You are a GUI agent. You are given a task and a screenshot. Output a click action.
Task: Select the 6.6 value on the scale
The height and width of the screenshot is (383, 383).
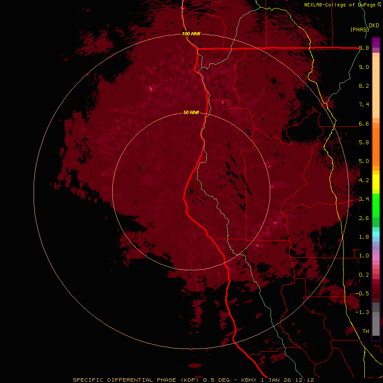364,123
